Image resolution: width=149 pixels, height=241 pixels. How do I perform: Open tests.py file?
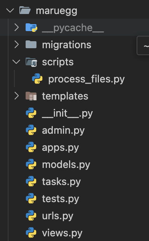[61, 199]
